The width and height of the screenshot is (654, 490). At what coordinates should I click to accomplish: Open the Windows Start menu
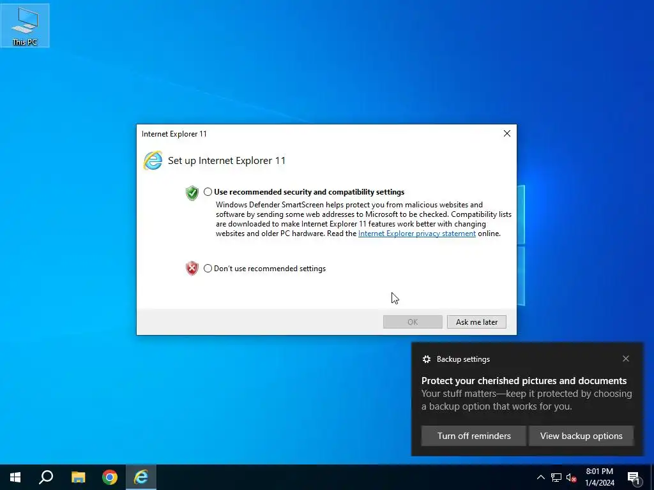pyautogui.click(x=15, y=477)
